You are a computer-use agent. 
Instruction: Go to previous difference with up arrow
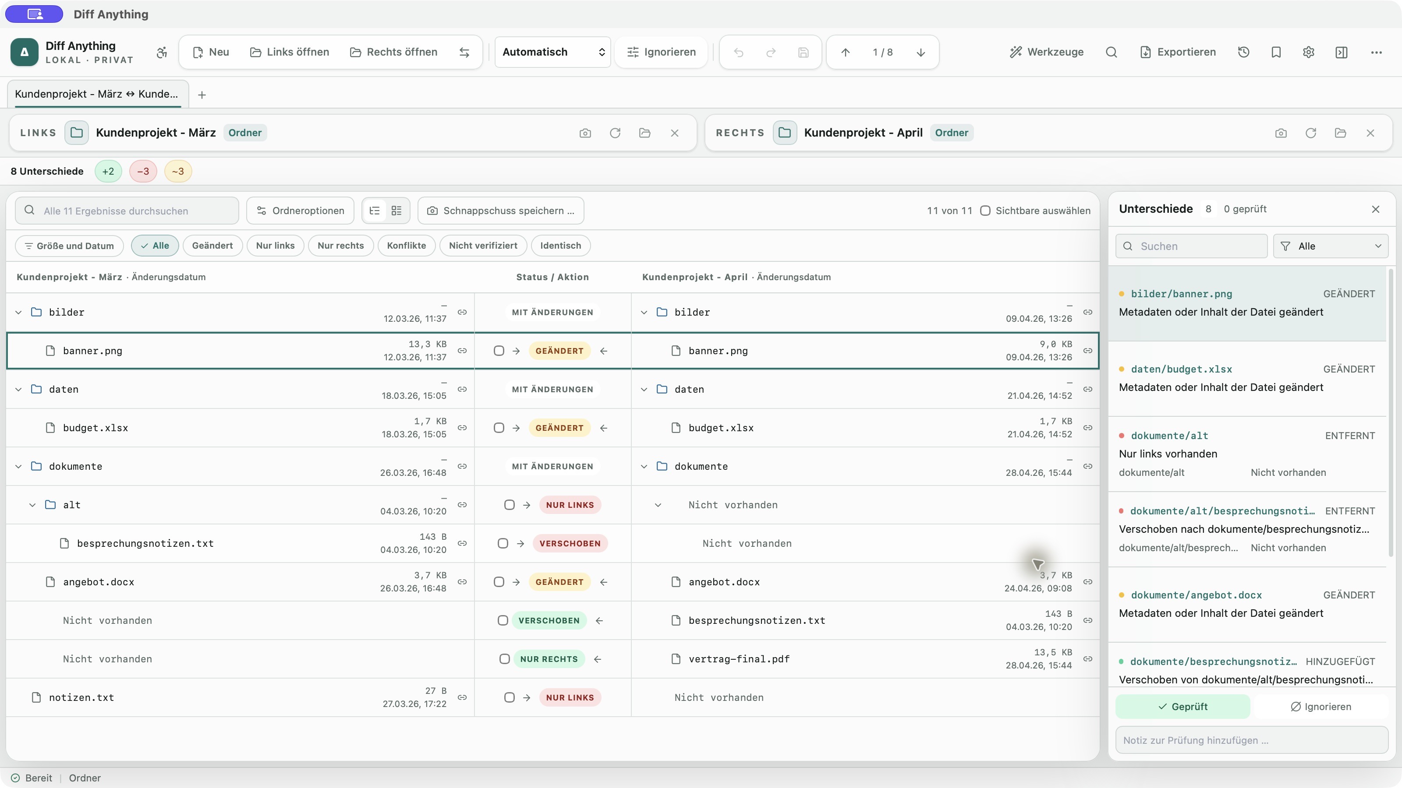[845, 52]
